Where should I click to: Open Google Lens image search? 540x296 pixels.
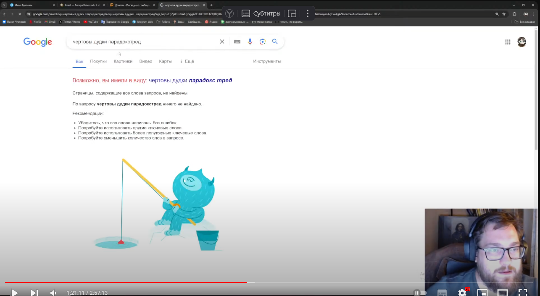(263, 42)
